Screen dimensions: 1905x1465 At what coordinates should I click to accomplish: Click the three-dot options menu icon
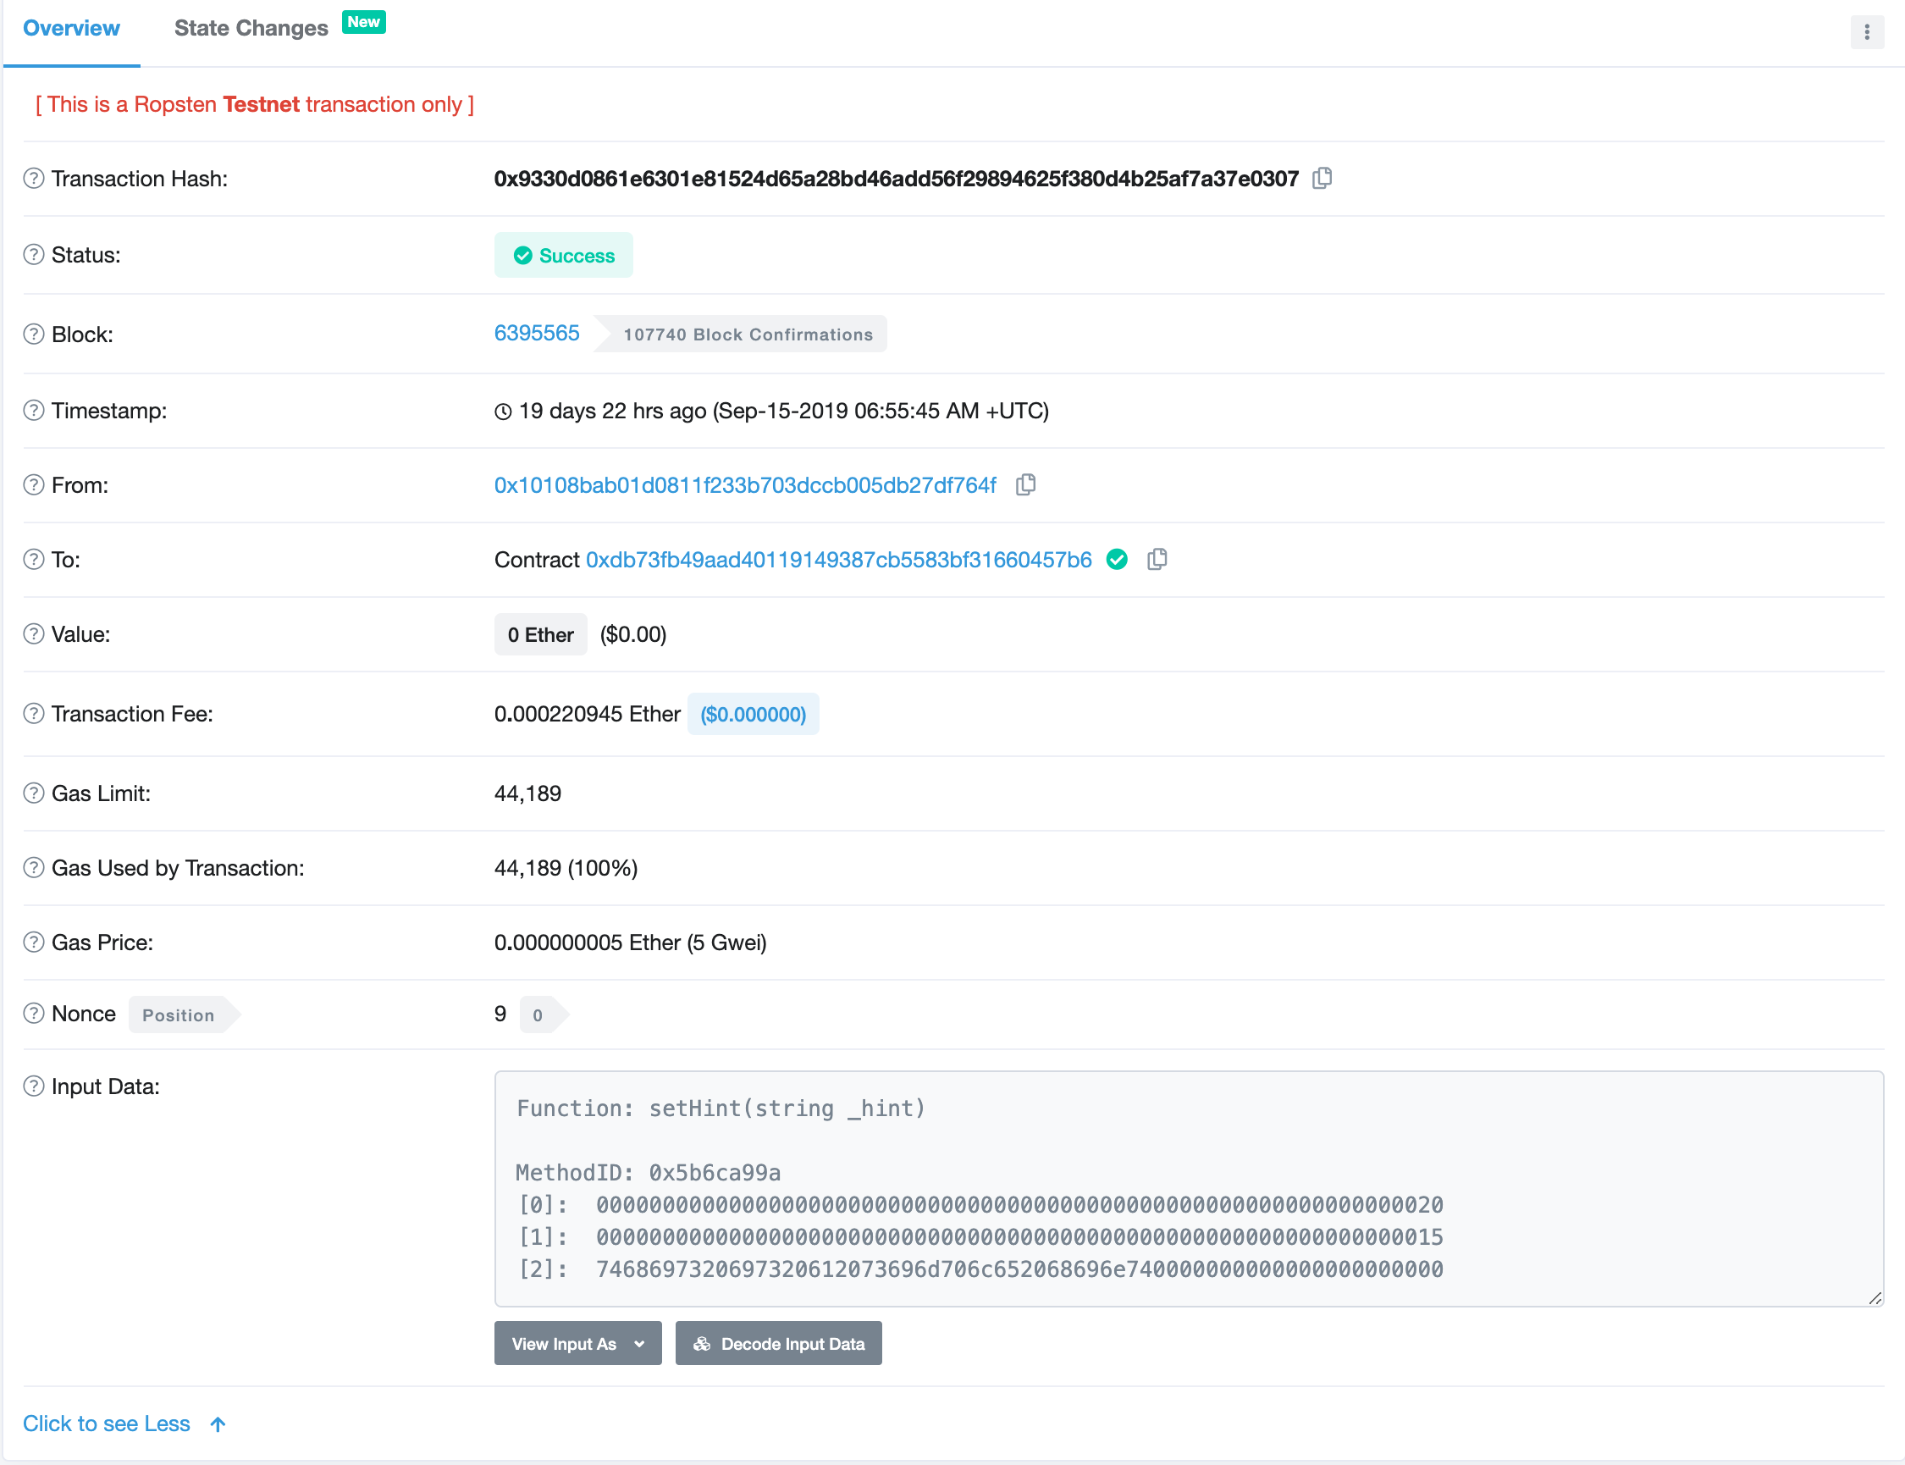coord(1866,32)
